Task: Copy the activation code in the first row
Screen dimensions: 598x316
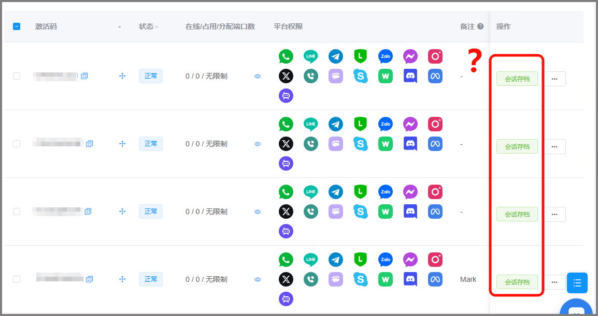Action: [x=84, y=76]
